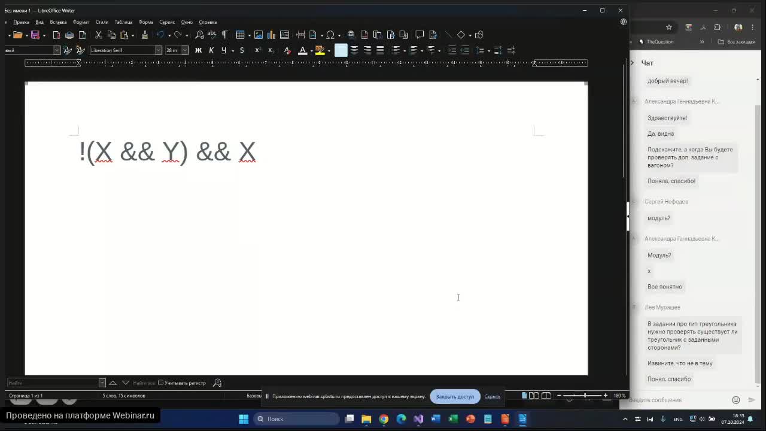Viewport: 766px width, 431px height.
Task: Activate the Clone Formatting paintbrush
Action: [144, 35]
